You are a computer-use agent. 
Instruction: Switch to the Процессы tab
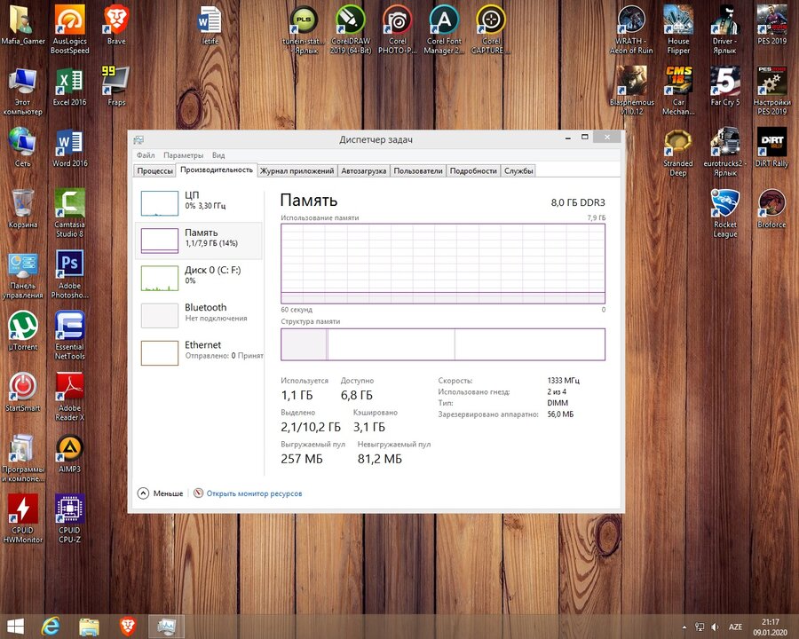[x=154, y=170]
